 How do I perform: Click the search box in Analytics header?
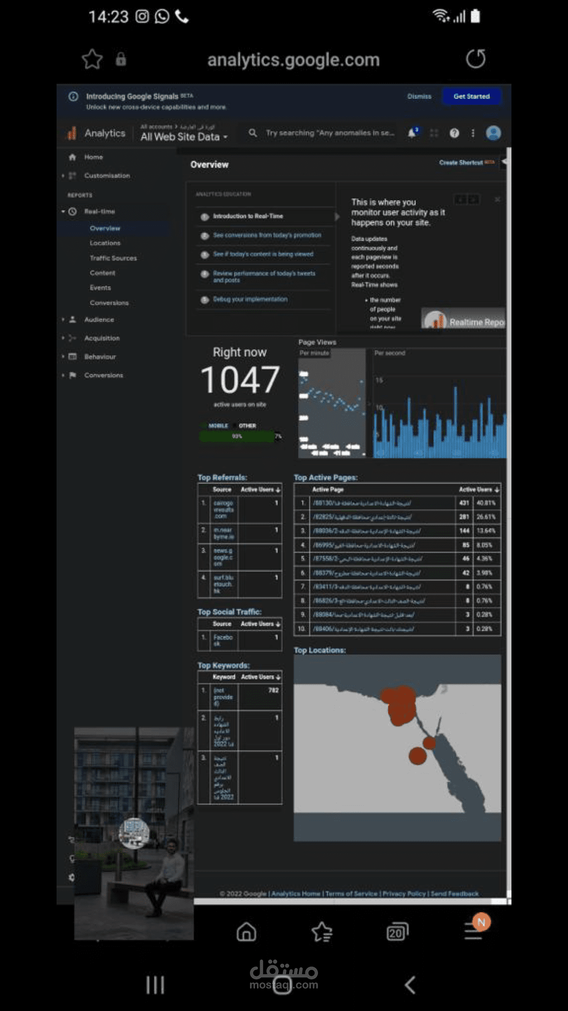pyautogui.click(x=323, y=133)
